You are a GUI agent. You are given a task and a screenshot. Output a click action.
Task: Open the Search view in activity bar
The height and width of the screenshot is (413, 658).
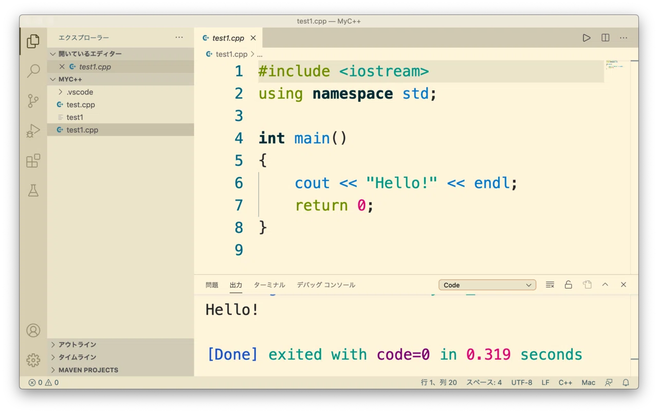(x=33, y=71)
